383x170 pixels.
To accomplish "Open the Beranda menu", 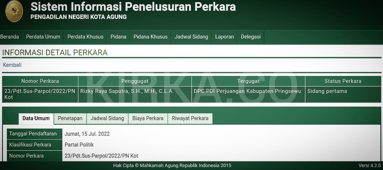I will (10, 37).
